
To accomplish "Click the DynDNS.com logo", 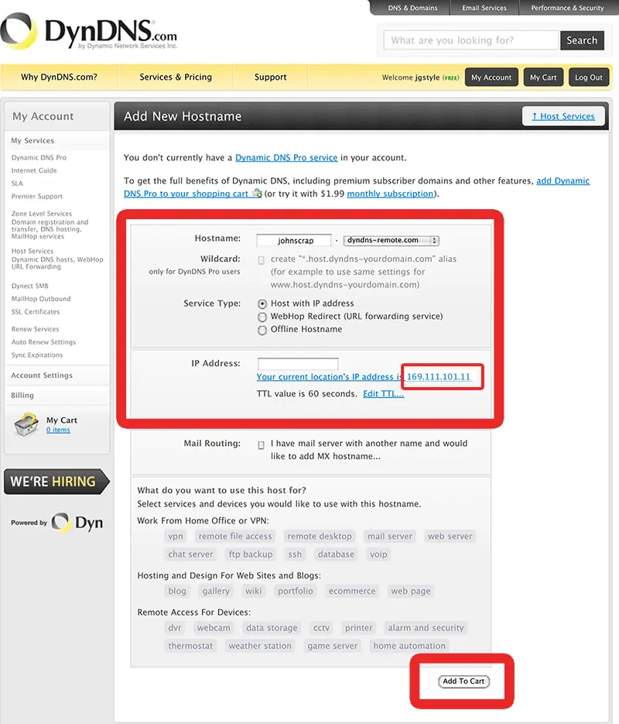I will [90, 32].
